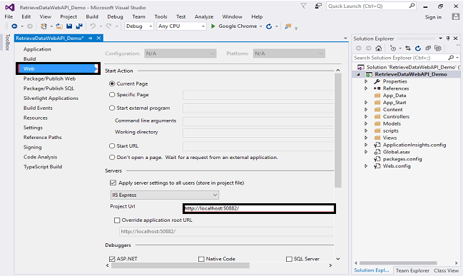This screenshot has width=463, height=276.
Task: Click Show All Files icon in Solution Explorer
Action: coord(438,48)
